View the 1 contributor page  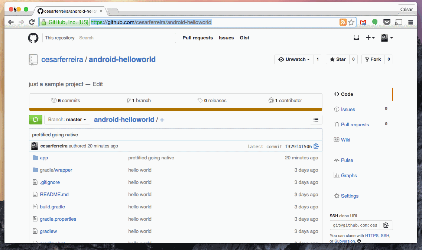click(x=285, y=100)
